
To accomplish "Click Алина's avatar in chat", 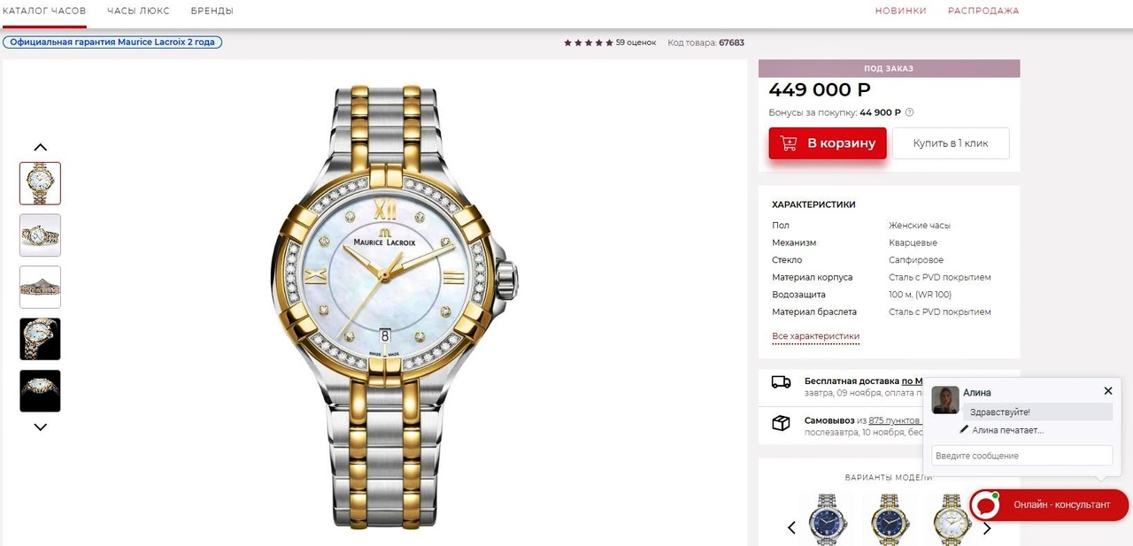I will (945, 400).
